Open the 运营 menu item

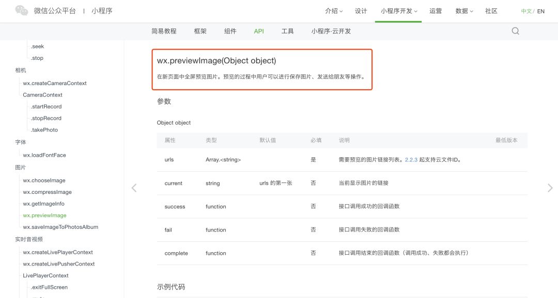click(435, 11)
